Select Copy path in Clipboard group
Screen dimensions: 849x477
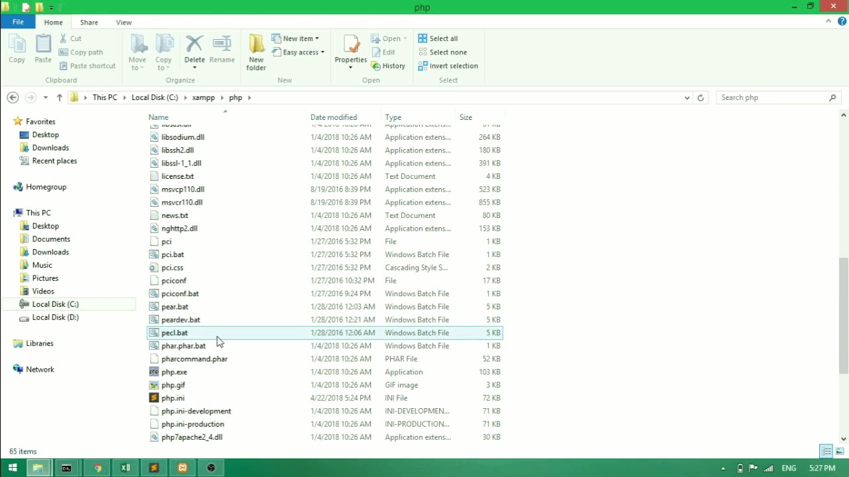coord(81,52)
